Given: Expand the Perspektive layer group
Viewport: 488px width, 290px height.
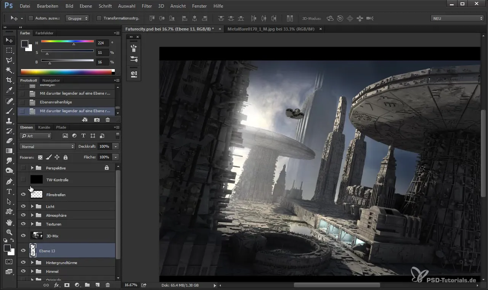Looking at the screenshot, I should click(x=32, y=168).
